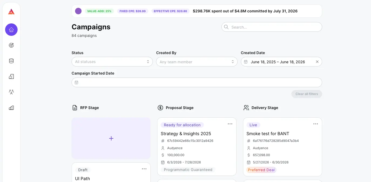Open the Smoke test for BANT campaign
Viewport: 371px width, 182px height.
coord(268,134)
